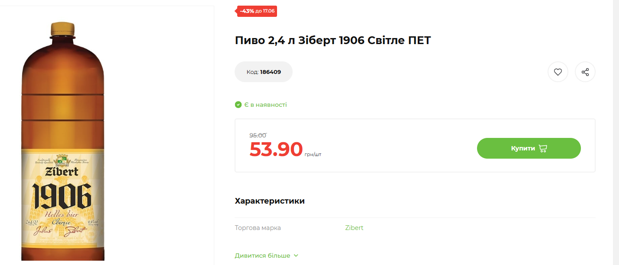619x265 pixels.
Task: Click the green checkmark availability icon
Action: click(238, 105)
